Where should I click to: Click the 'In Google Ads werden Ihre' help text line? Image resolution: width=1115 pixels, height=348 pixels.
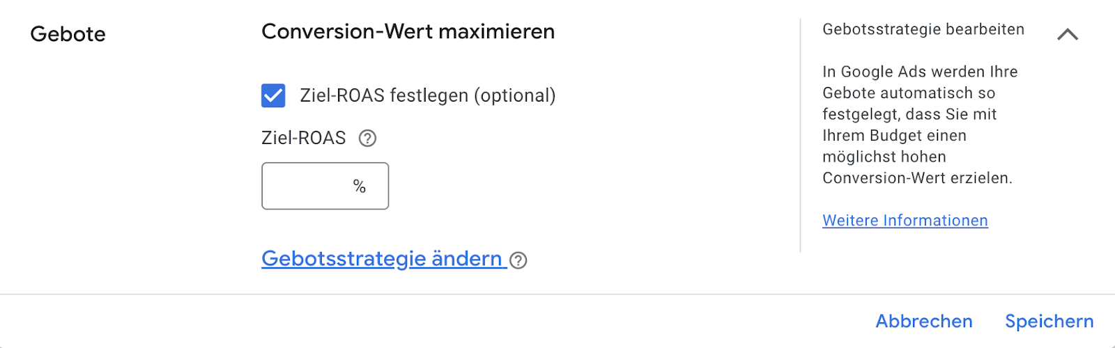pos(920,72)
